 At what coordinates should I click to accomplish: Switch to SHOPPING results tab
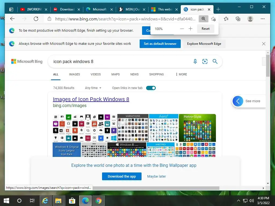[157, 75]
